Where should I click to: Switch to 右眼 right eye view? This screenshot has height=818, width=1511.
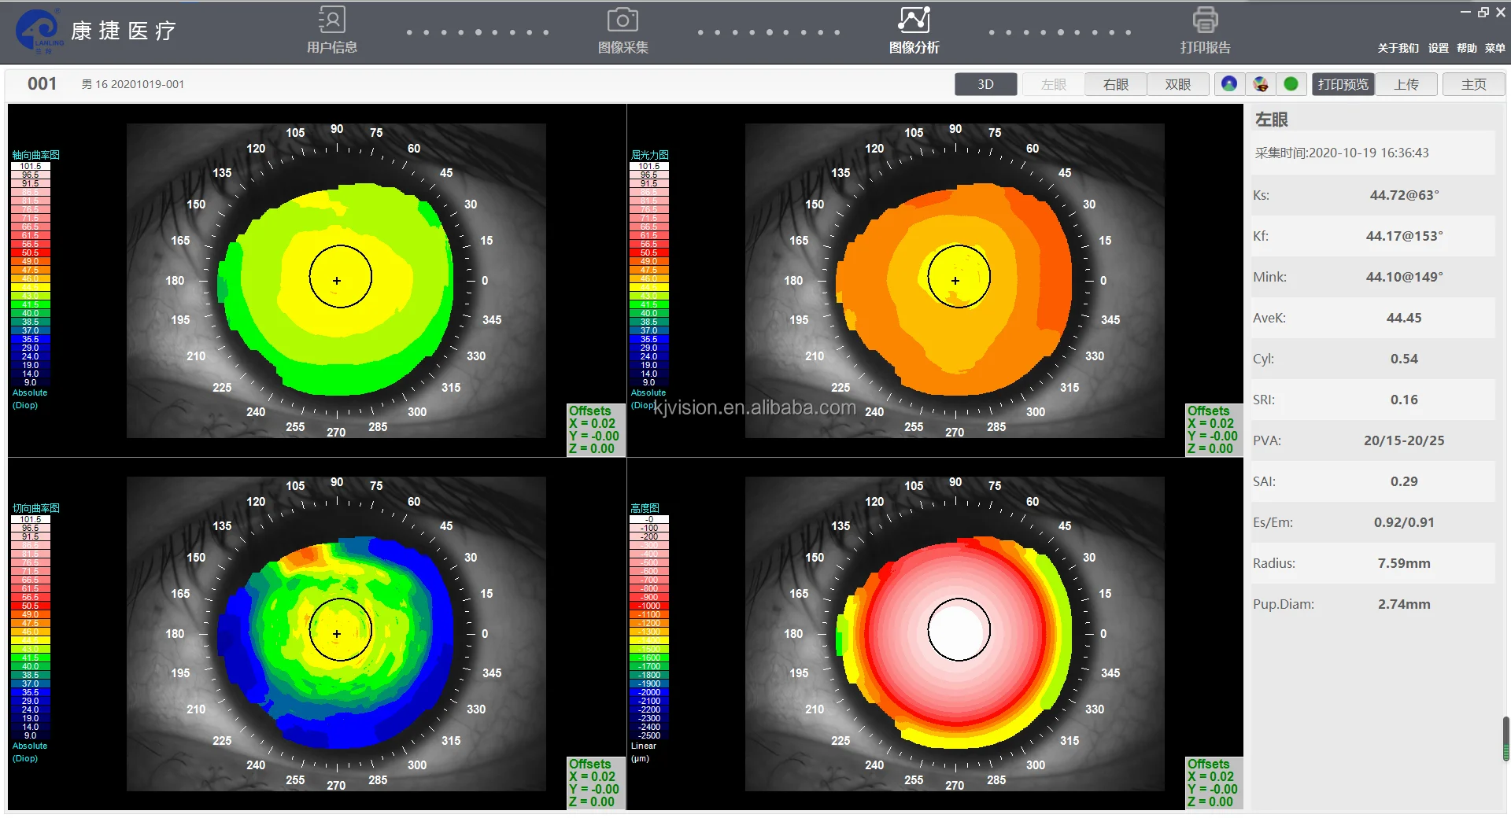(x=1114, y=83)
